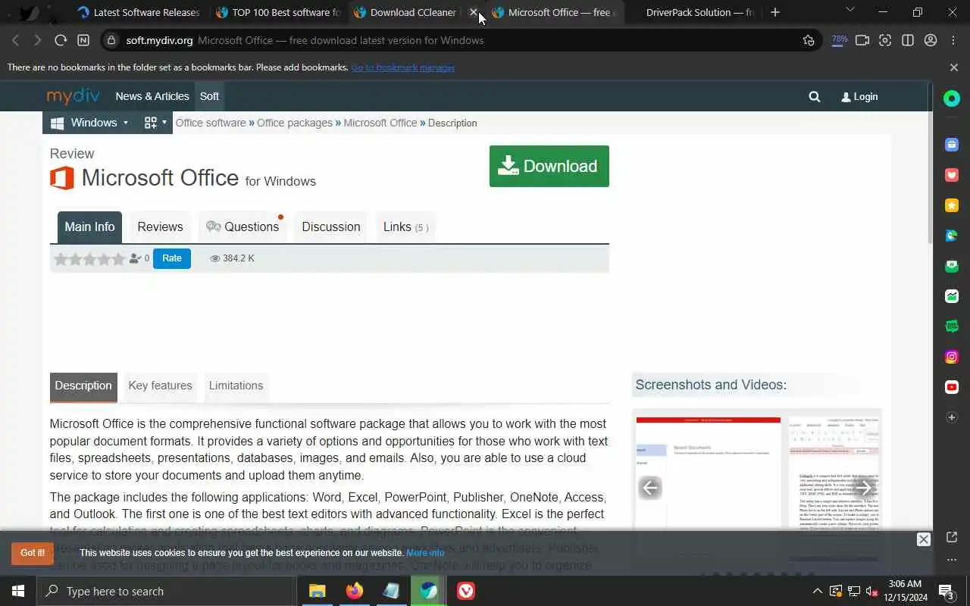The width and height of the screenshot is (970, 606).
Task: Switch to TOP 100 Best software tab
Action: tap(278, 12)
